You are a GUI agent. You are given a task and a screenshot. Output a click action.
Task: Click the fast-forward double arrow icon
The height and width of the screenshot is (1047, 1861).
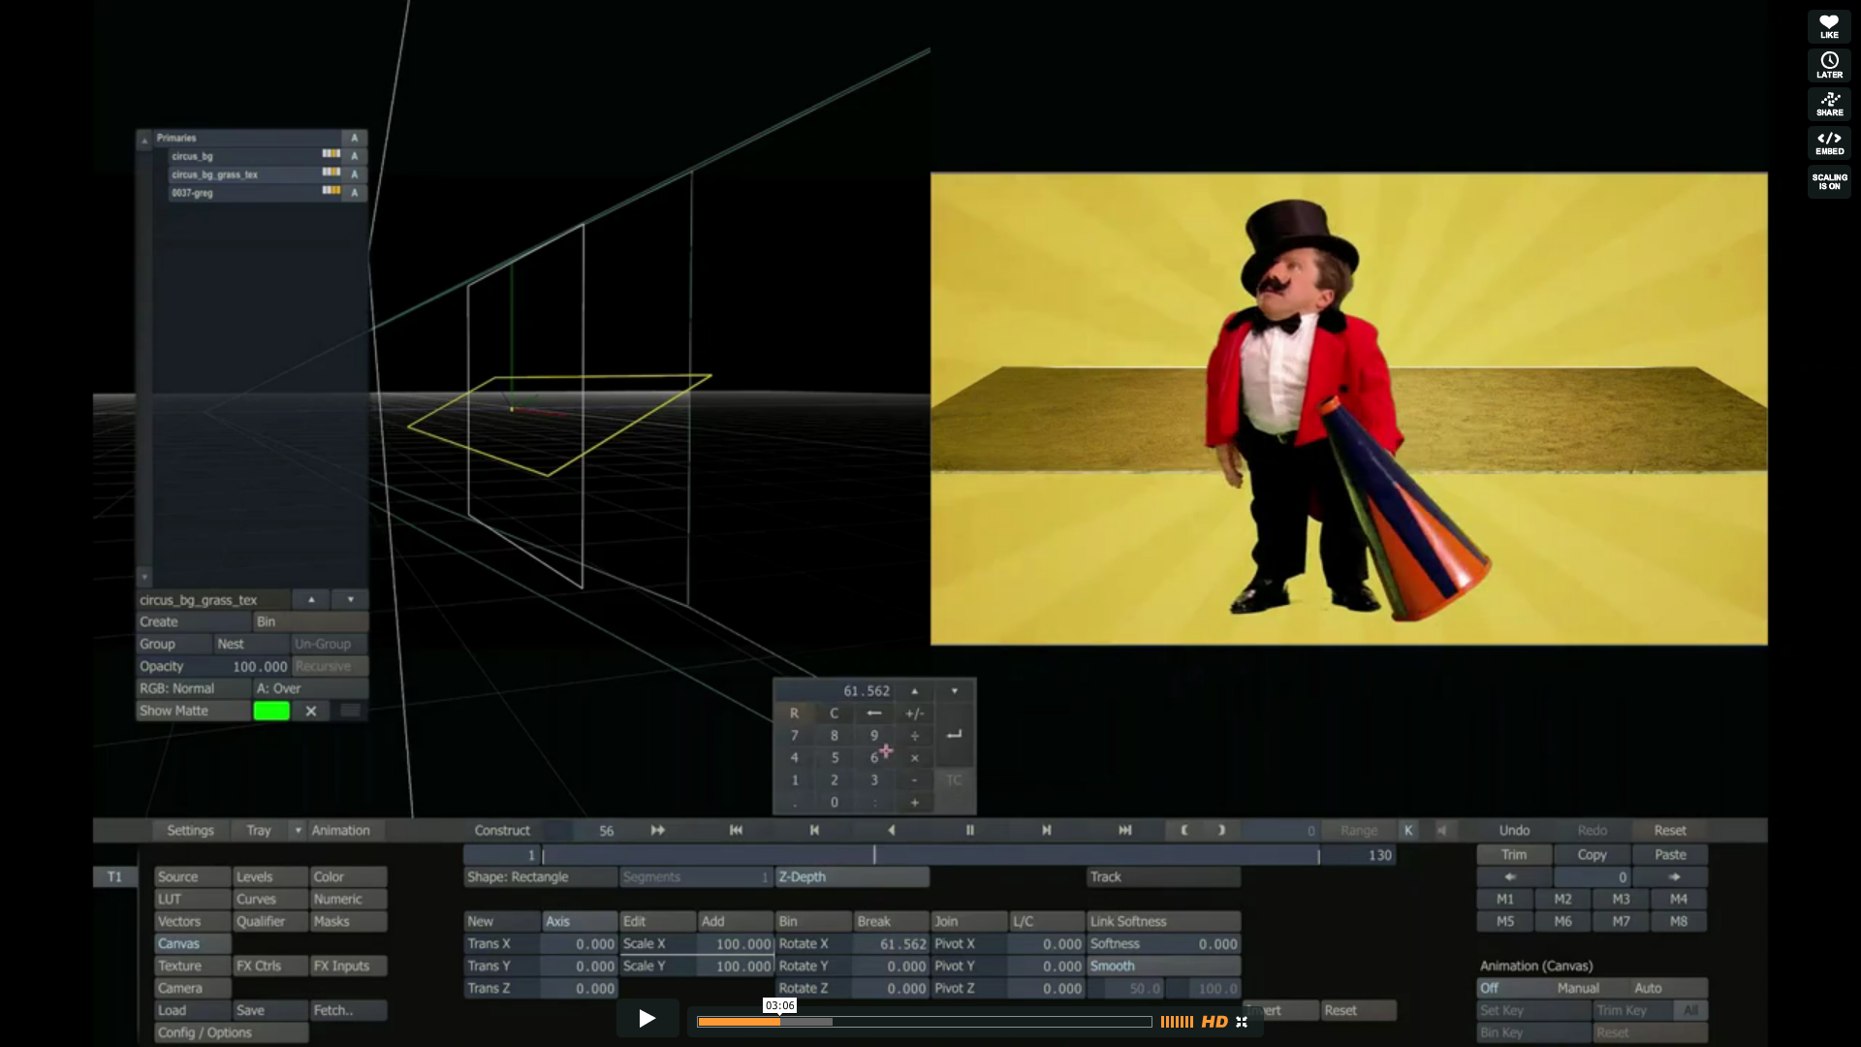tap(658, 830)
